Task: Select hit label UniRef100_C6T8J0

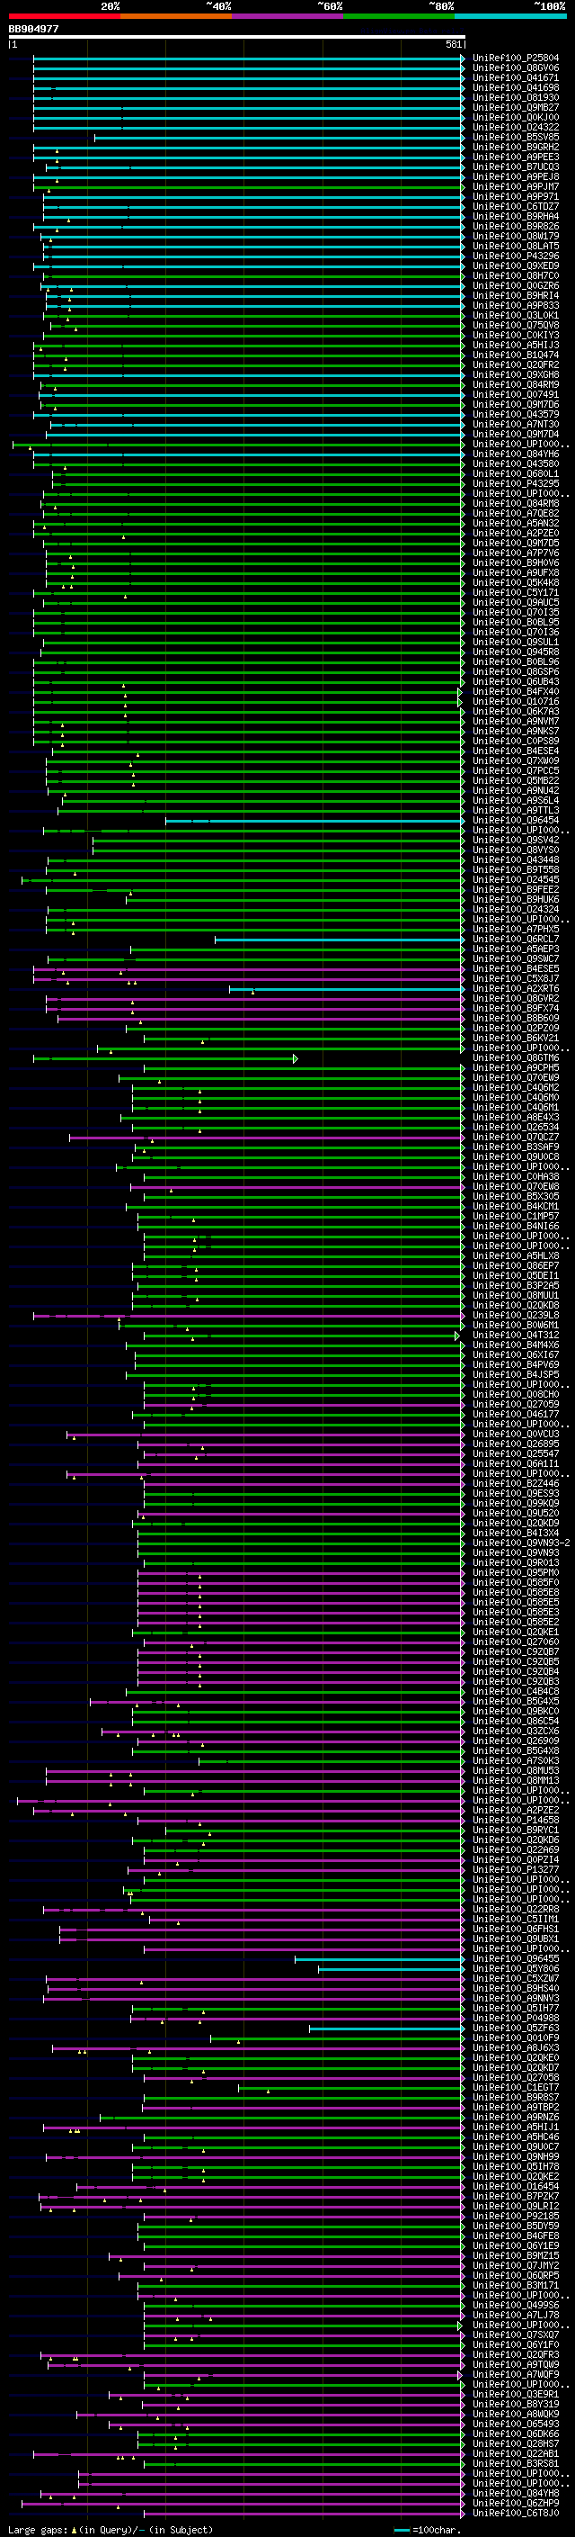Action: [516, 2514]
